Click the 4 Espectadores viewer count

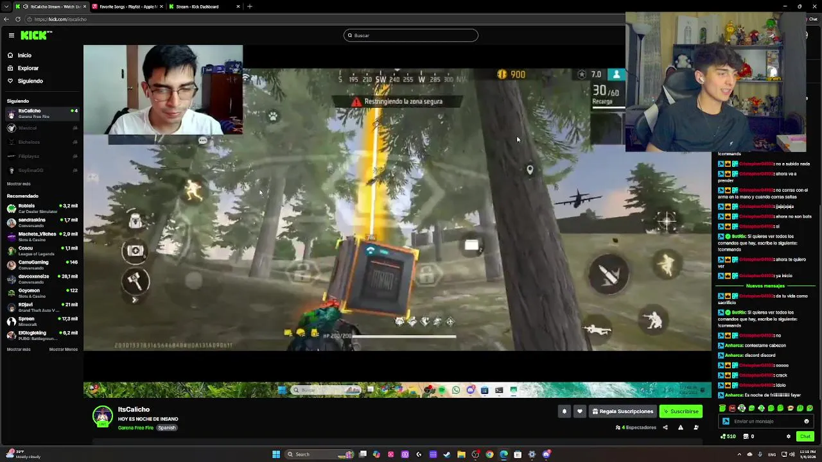[636, 427]
